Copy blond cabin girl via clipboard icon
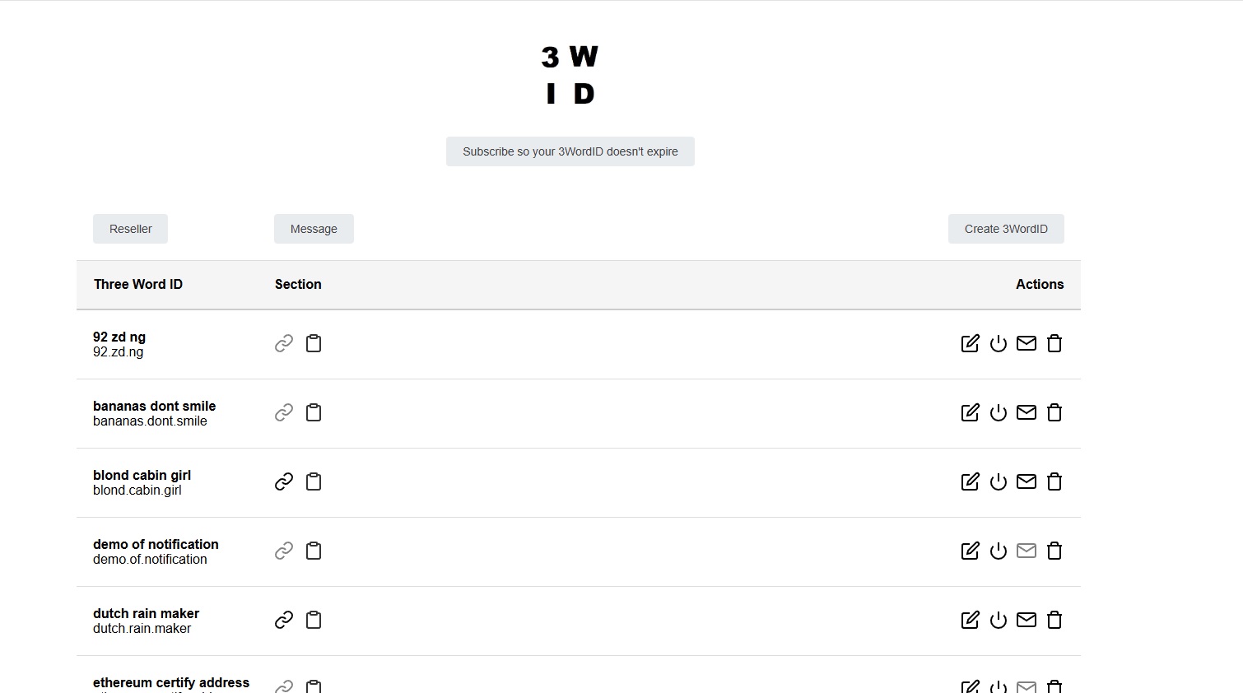 (x=314, y=481)
